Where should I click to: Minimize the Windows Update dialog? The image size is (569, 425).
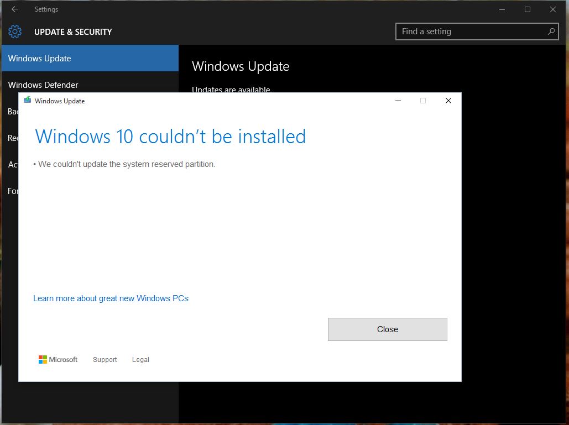pos(398,101)
